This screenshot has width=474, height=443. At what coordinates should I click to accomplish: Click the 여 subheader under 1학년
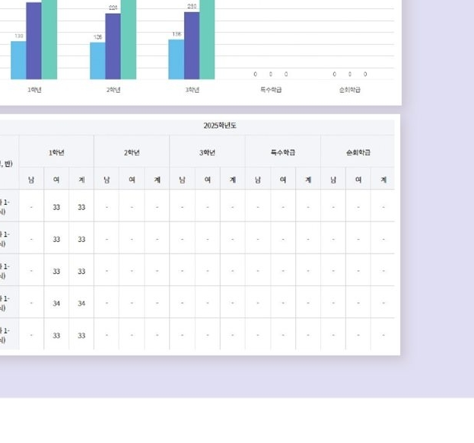pos(56,180)
